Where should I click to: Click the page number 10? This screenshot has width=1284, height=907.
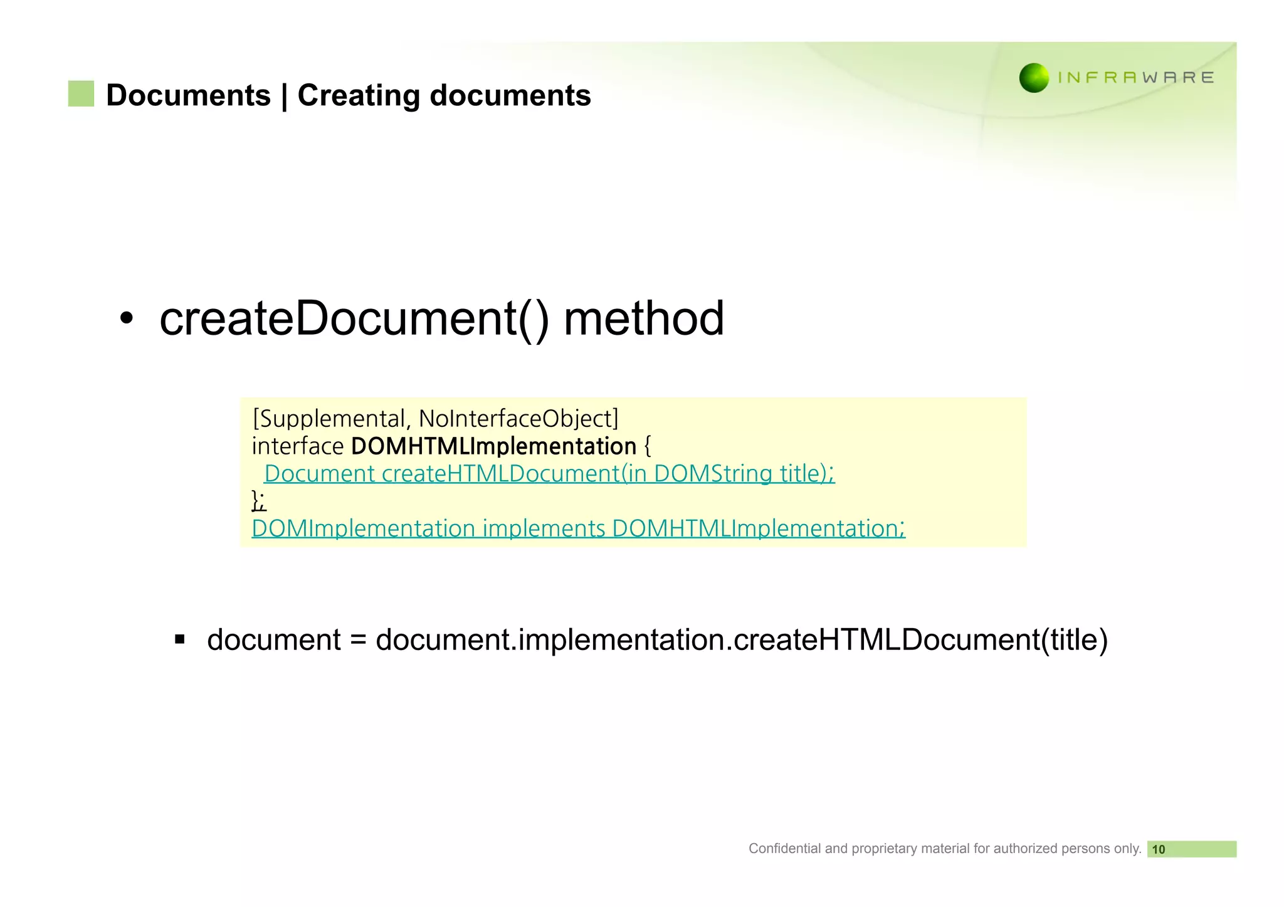[x=1159, y=849]
